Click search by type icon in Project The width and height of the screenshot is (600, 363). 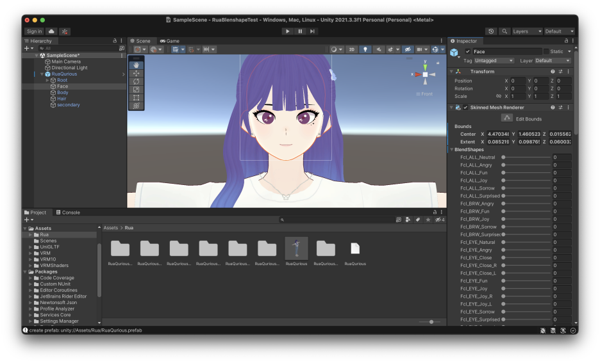[x=408, y=220]
